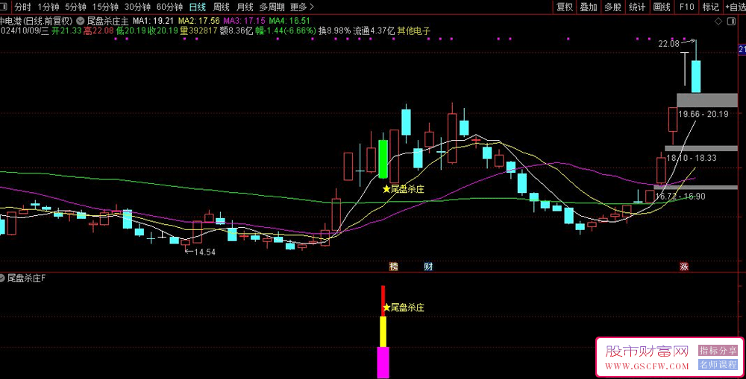746x379 pixels.
Task: Click the 低20.19 low price
Action: pos(131,31)
